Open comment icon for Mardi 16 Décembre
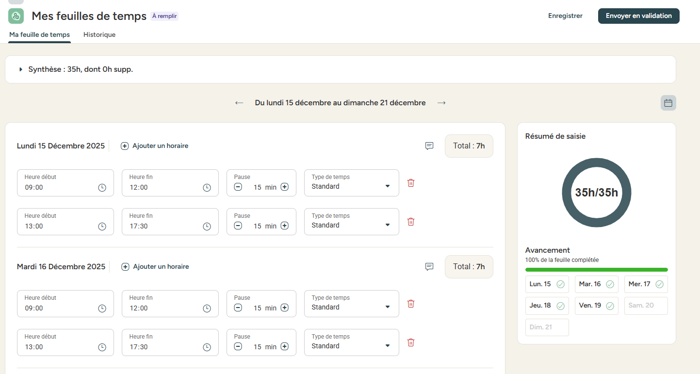The width and height of the screenshot is (700, 374). 429,267
